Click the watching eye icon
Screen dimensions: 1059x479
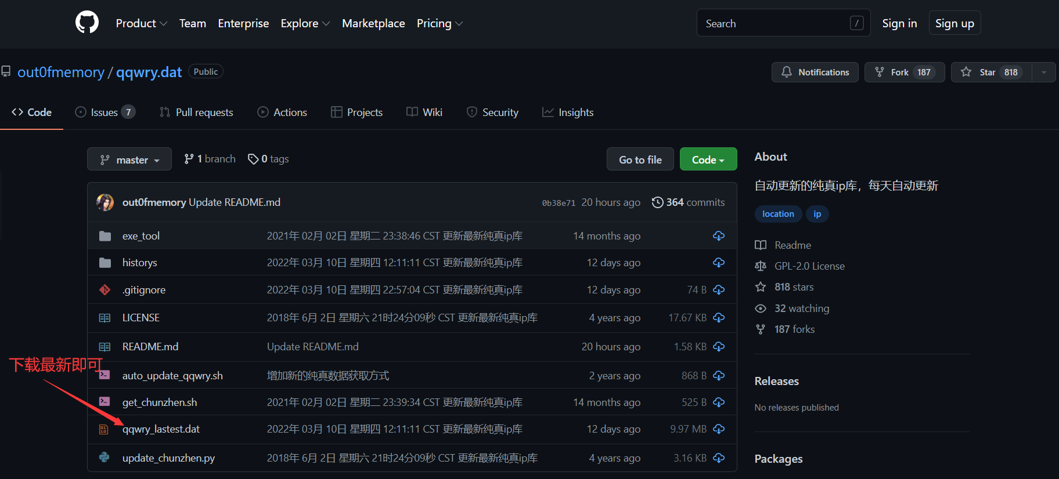click(761, 309)
